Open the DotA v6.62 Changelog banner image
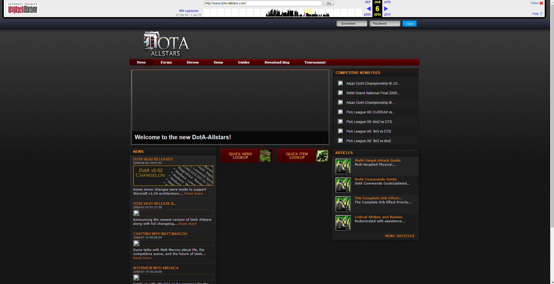Image resolution: width=554 pixels, height=284 pixels. 173,176
